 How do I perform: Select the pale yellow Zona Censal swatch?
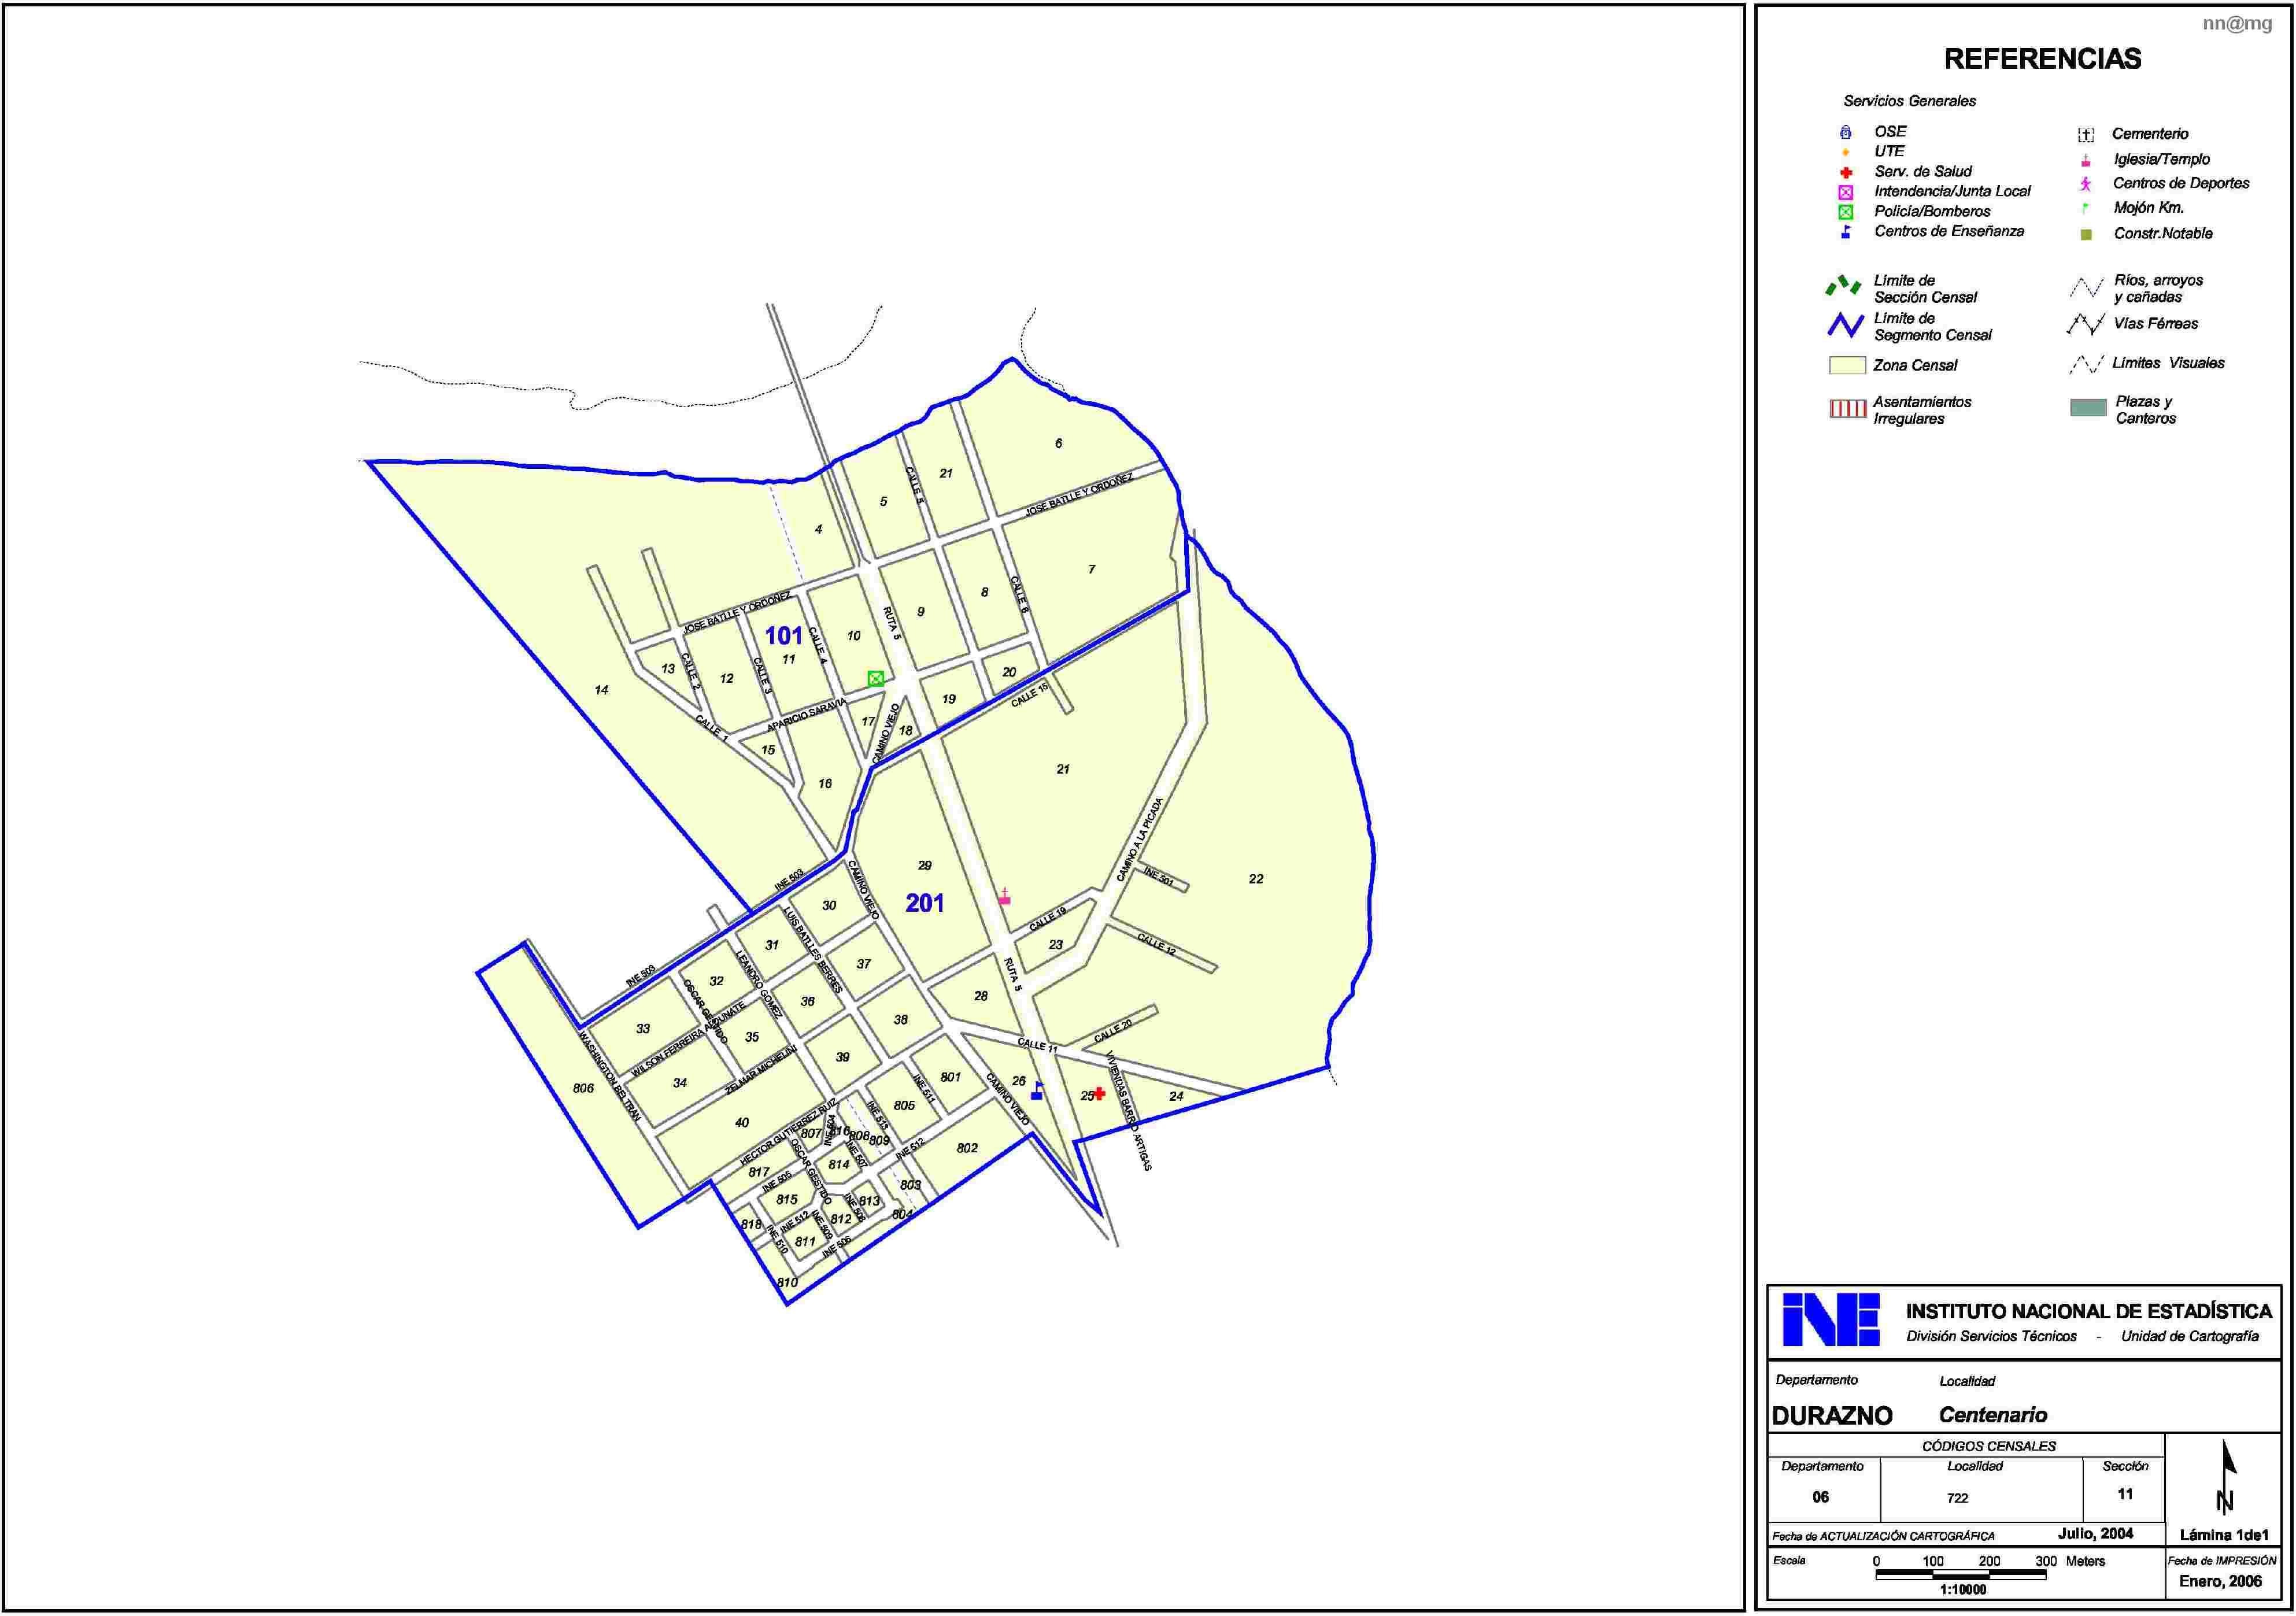point(1847,365)
